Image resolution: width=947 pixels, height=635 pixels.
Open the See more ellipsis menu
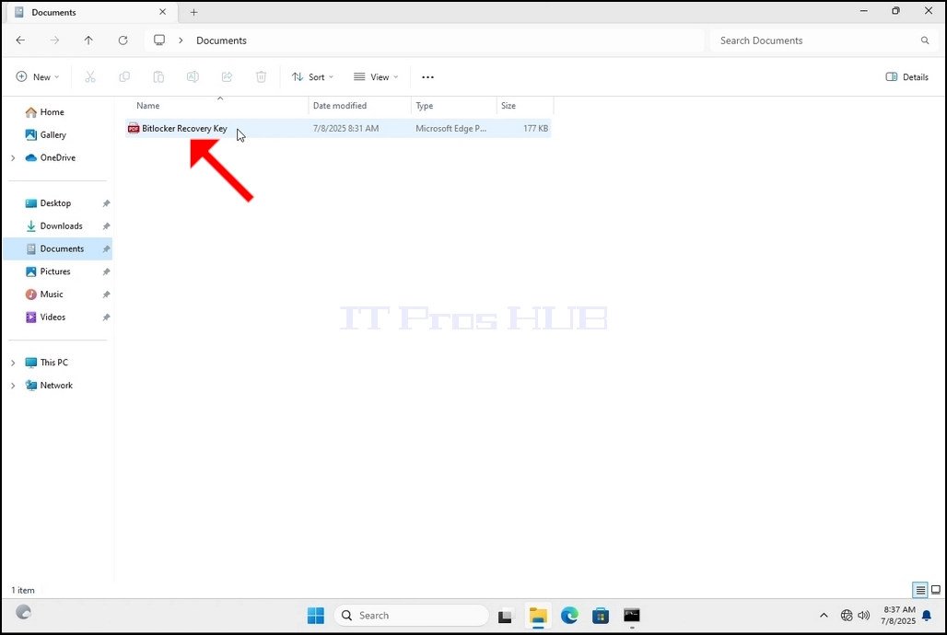click(x=427, y=77)
